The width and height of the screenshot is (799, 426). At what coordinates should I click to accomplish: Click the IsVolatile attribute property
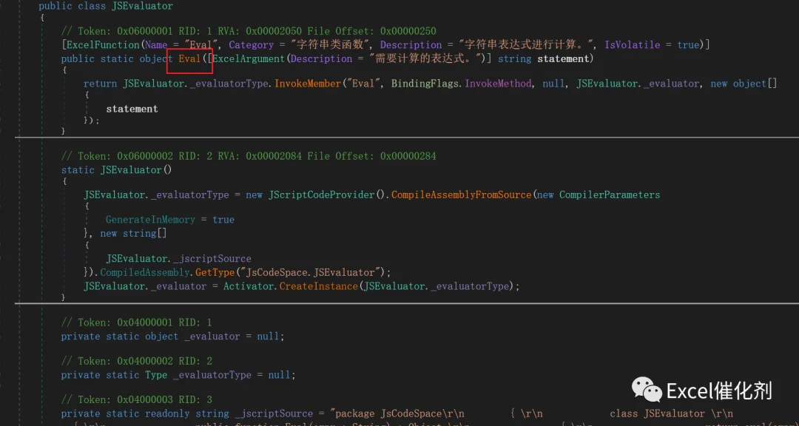pos(633,45)
